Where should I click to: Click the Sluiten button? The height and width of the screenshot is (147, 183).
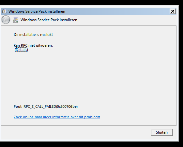coord(162,132)
